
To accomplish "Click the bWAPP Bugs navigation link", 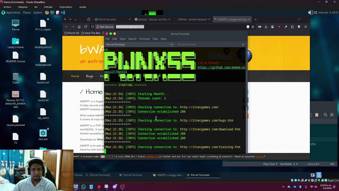I will tap(90, 76).
